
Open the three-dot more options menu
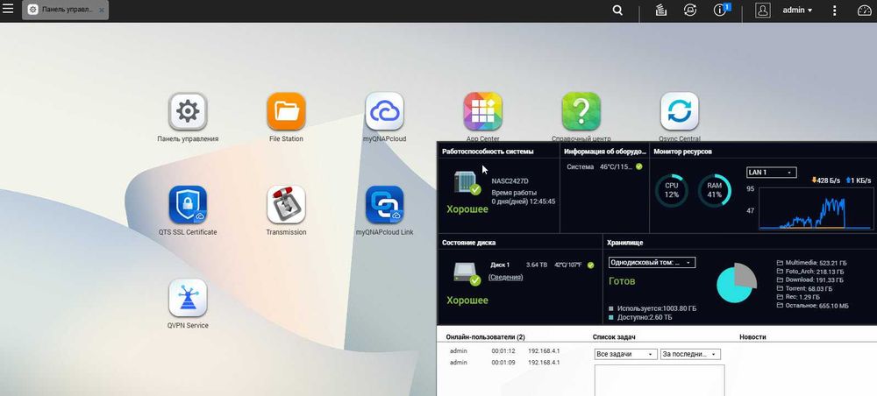pyautogui.click(x=835, y=10)
